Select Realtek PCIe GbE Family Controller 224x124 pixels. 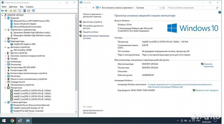[x=28, y=111]
